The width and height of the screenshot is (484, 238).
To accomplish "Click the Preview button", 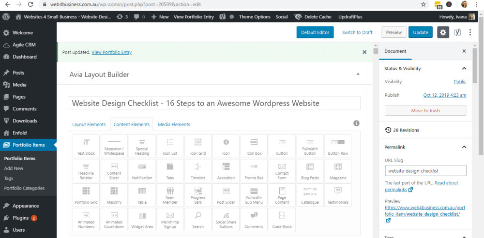I will point(394,32).
